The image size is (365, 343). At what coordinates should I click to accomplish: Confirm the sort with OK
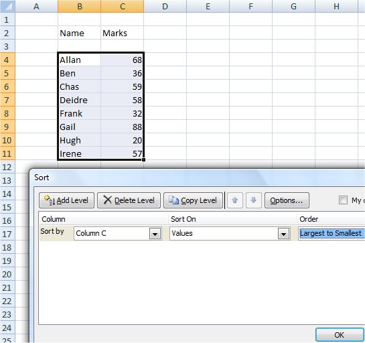[x=340, y=335]
